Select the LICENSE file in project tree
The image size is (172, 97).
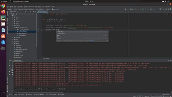point(18,53)
